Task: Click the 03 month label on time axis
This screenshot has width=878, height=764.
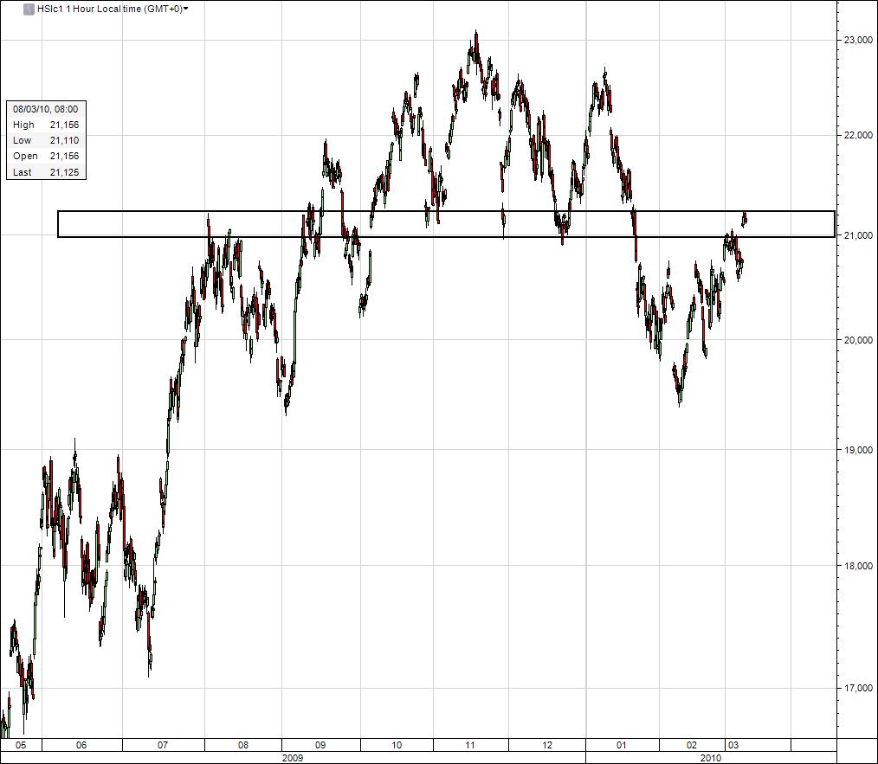Action: click(x=733, y=745)
